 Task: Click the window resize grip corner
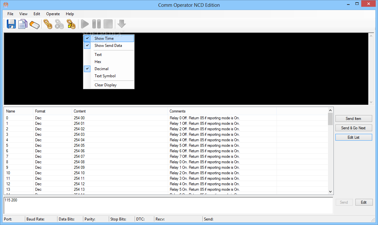pyautogui.click(x=373, y=220)
